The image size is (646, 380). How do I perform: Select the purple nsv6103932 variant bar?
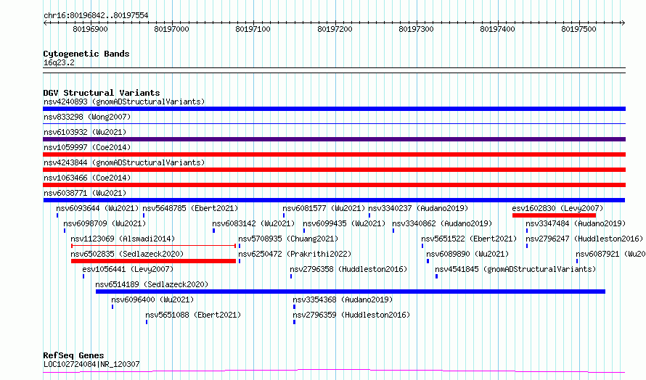pos(334,139)
